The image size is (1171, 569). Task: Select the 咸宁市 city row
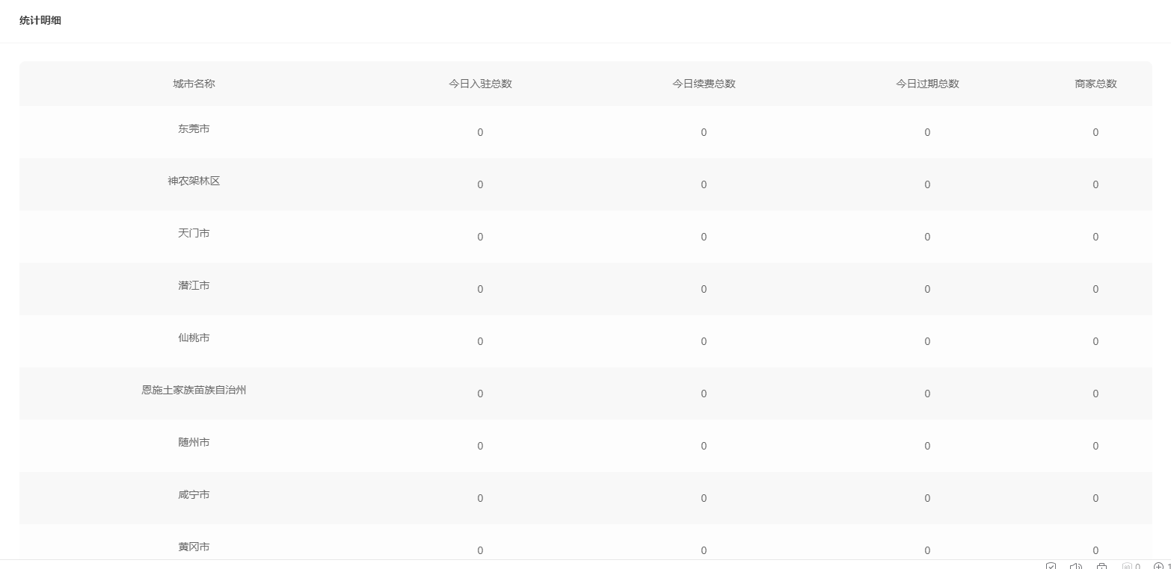pyautogui.click(x=585, y=497)
